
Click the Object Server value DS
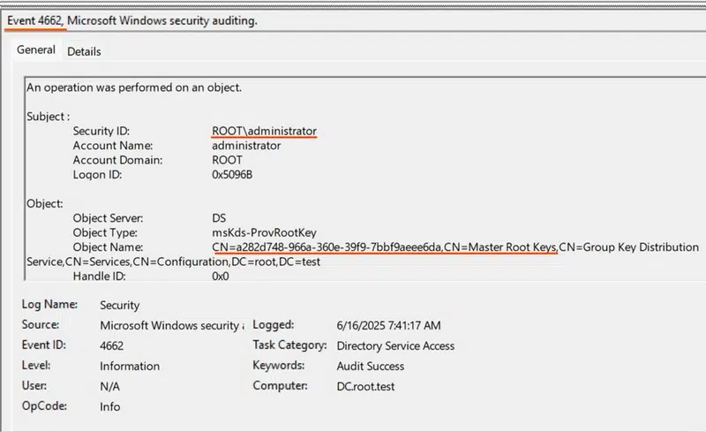(x=220, y=217)
